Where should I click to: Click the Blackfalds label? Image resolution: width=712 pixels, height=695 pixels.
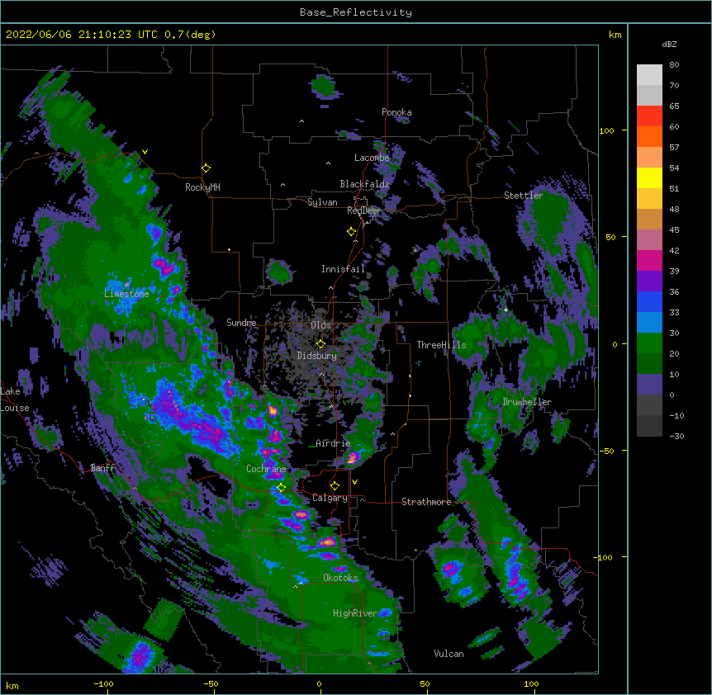pyautogui.click(x=364, y=184)
